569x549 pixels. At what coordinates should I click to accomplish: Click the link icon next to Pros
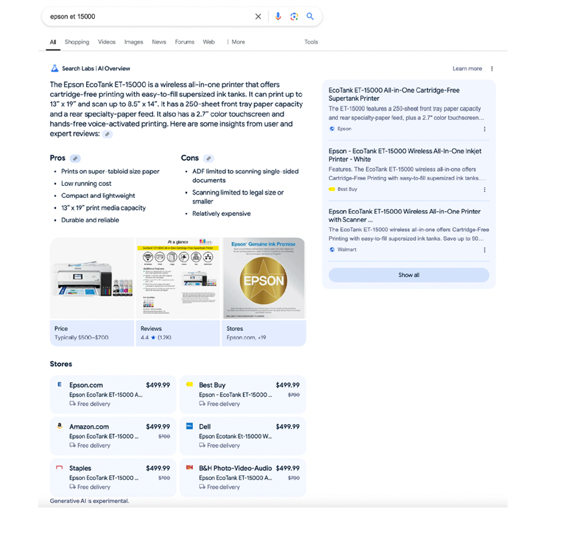pos(75,158)
